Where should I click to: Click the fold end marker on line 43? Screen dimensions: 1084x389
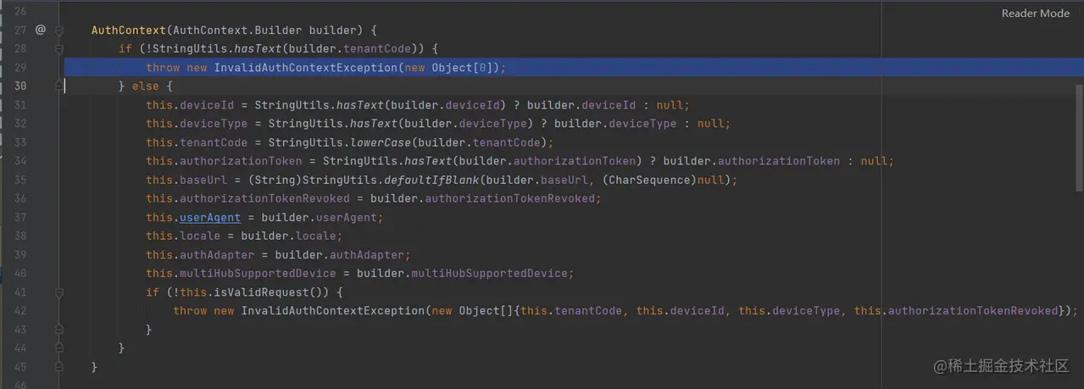pyautogui.click(x=59, y=329)
